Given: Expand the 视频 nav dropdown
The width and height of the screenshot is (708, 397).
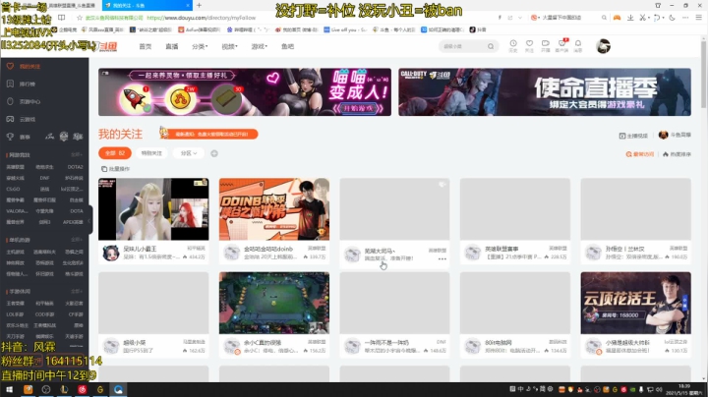Looking at the screenshot, I should 229,46.
